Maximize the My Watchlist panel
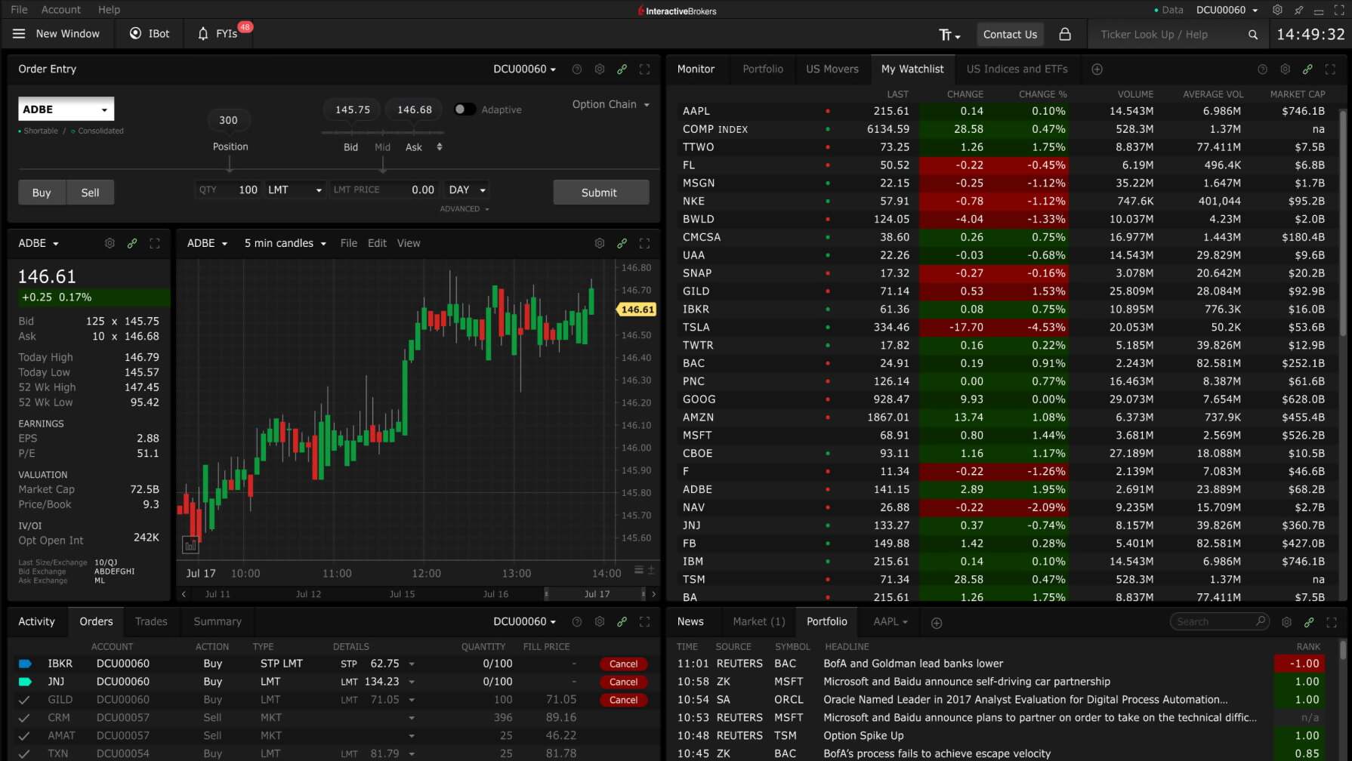The height and width of the screenshot is (761, 1352). pyautogui.click(x=1329, y=69)
